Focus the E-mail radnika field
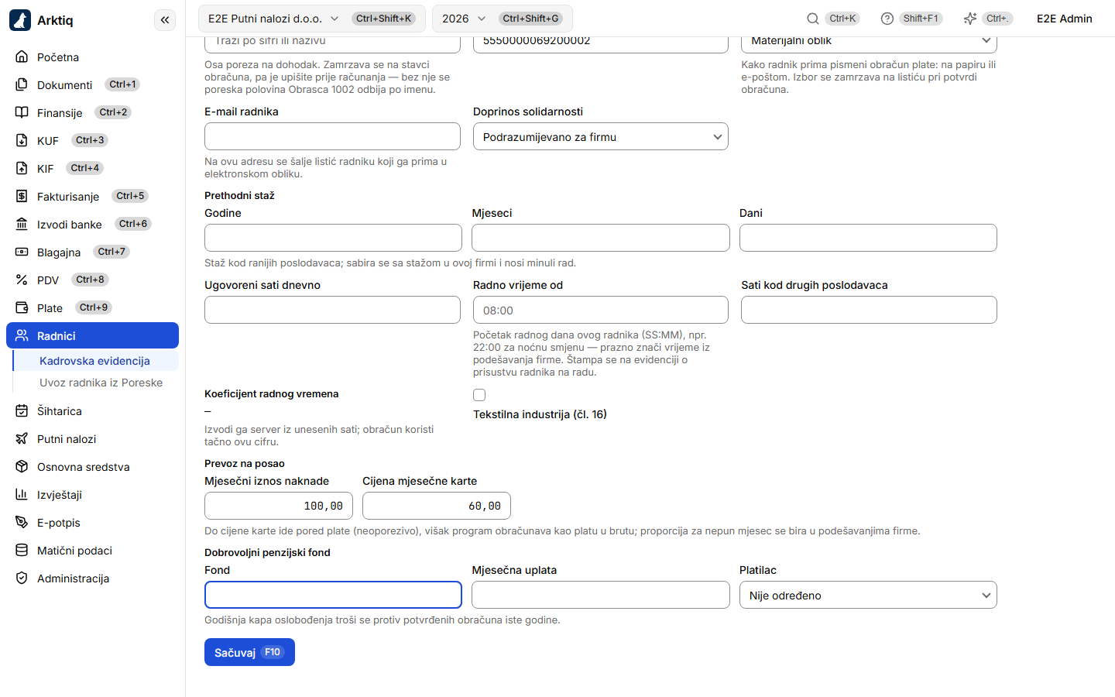The image size is (1115, 697). point(332,136)
